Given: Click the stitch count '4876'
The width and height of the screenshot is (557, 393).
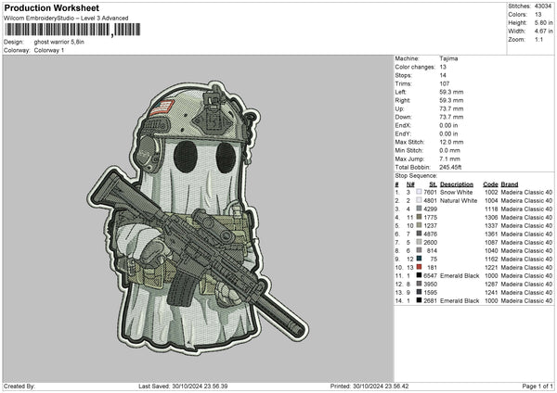Looking at the screenshot, I should click(430, 234).
